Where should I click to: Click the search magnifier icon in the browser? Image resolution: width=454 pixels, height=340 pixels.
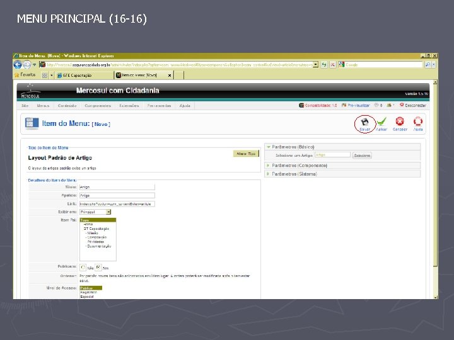(428, 65)
